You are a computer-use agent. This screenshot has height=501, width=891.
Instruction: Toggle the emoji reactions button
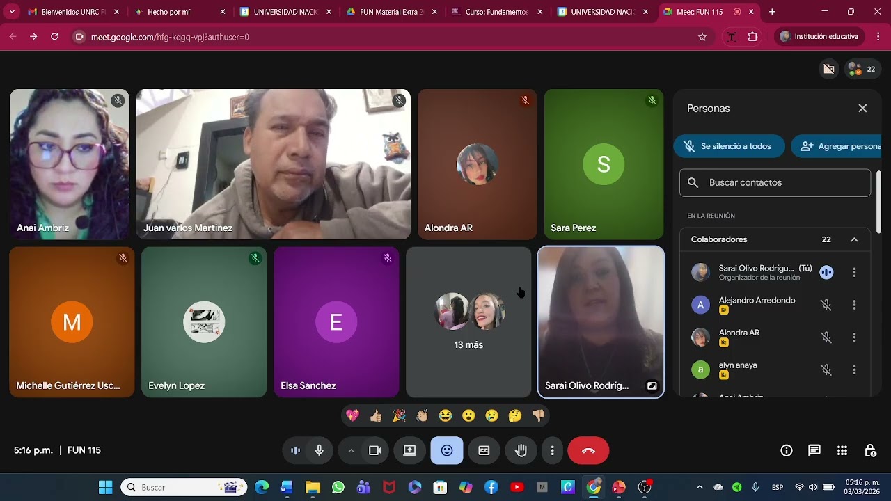tap(447, 450)
